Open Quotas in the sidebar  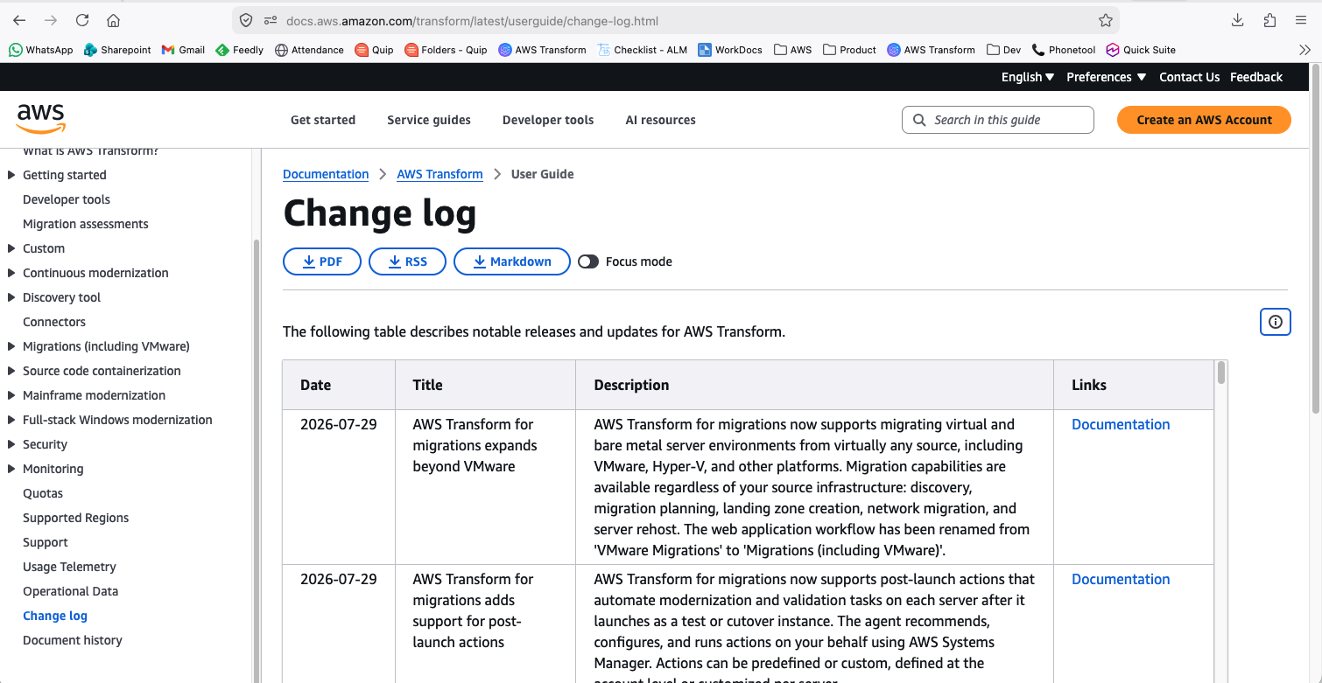(43, 493)
